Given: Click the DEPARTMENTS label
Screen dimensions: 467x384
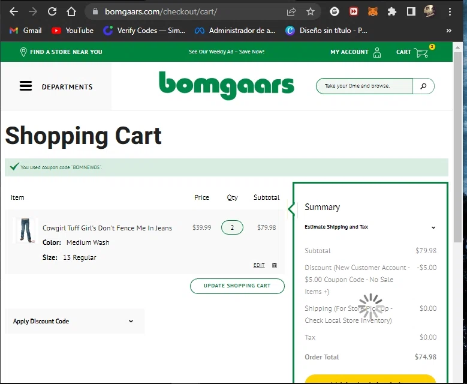Looking at the screenshot, I should pyautogui.click(x=67, y=87).
